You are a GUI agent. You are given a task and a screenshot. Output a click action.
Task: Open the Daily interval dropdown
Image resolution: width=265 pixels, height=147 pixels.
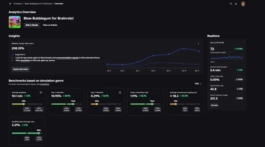click(198, 83)
